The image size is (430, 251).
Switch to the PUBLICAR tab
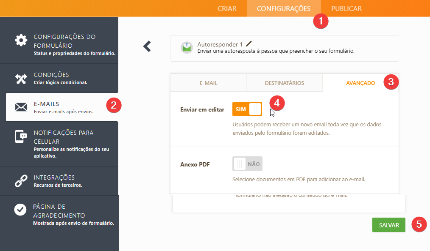[346, 8]
